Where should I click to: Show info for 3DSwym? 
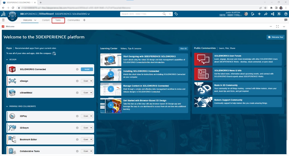click(x=77, y=128)
